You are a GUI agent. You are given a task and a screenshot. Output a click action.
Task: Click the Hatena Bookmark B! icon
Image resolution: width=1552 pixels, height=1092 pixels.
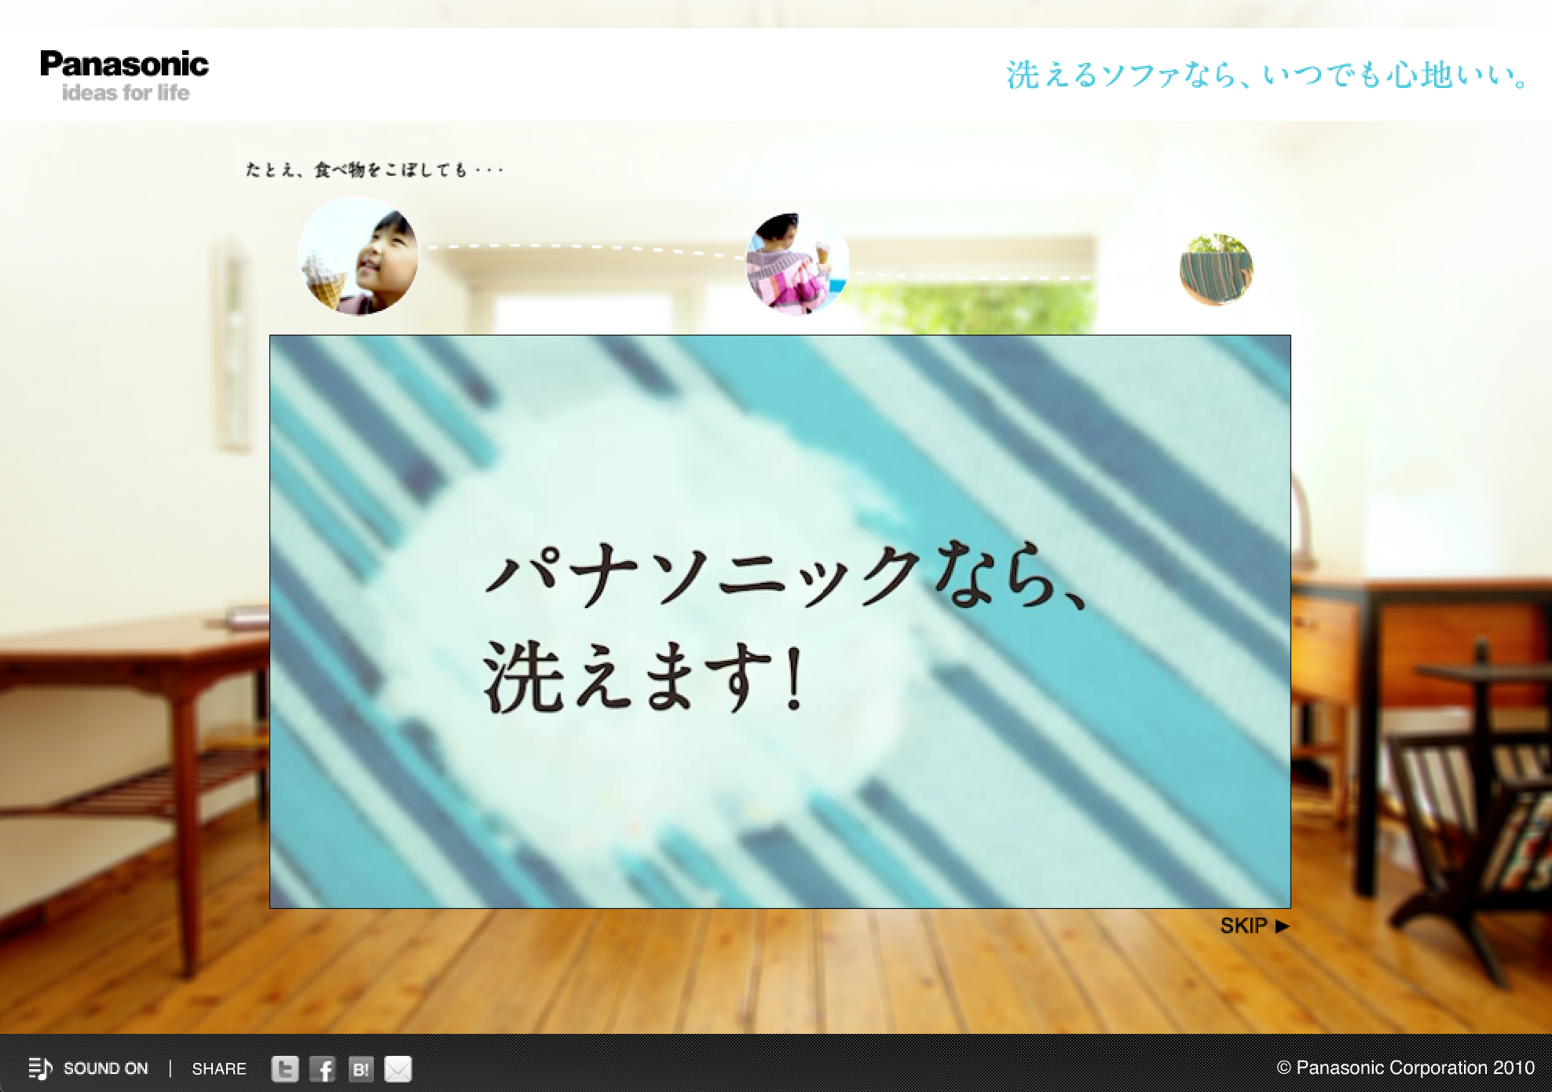361,1068
